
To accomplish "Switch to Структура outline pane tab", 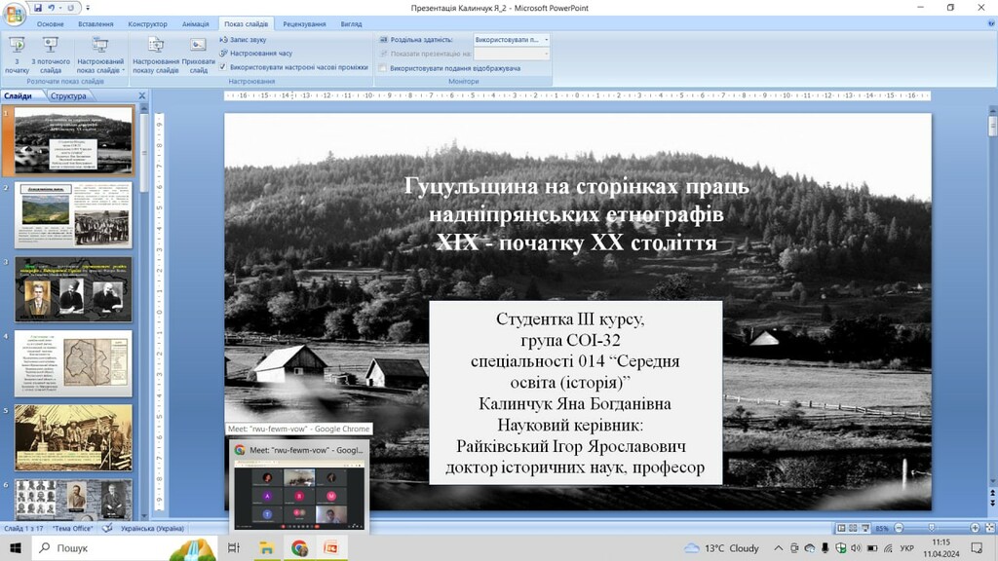I will [68, 95].
